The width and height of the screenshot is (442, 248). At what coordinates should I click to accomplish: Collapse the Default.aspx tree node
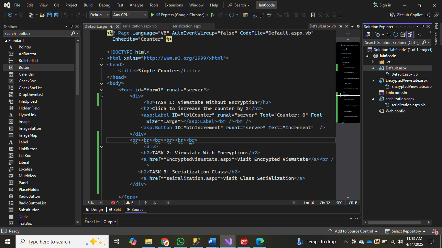pyautogui.click(x=373, y=68)
